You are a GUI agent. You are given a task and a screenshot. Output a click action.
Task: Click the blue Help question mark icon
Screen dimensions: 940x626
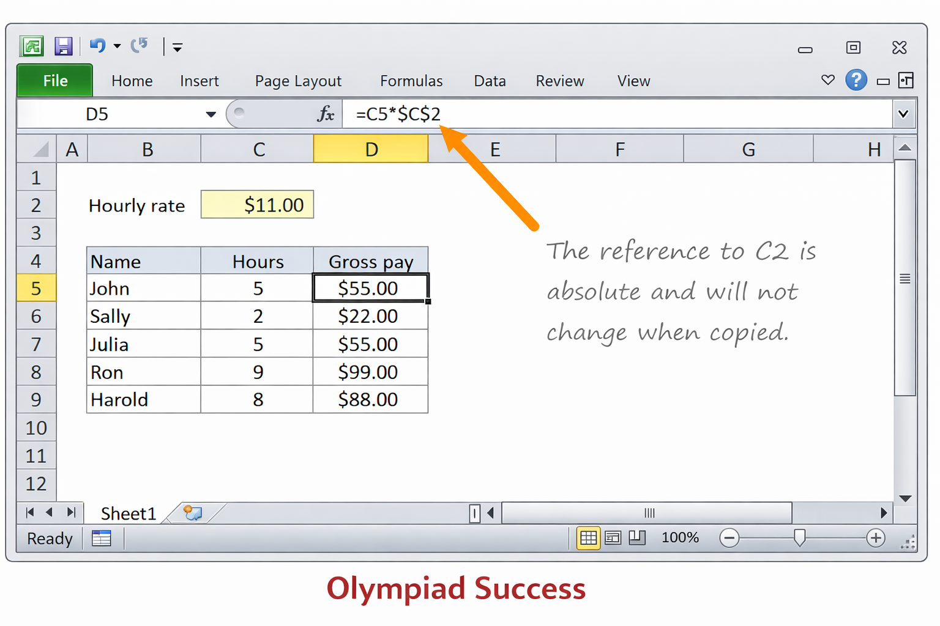click(856, 80)
